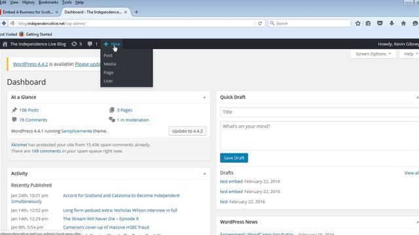The image size is (419, 235).
Task: Click the site info icon in address bar
Action: [x=12, y=23]
